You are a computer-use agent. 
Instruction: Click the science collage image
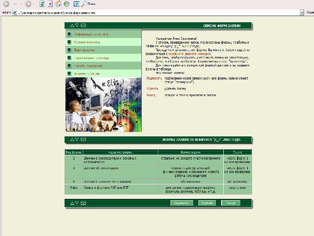coord(103,104)
